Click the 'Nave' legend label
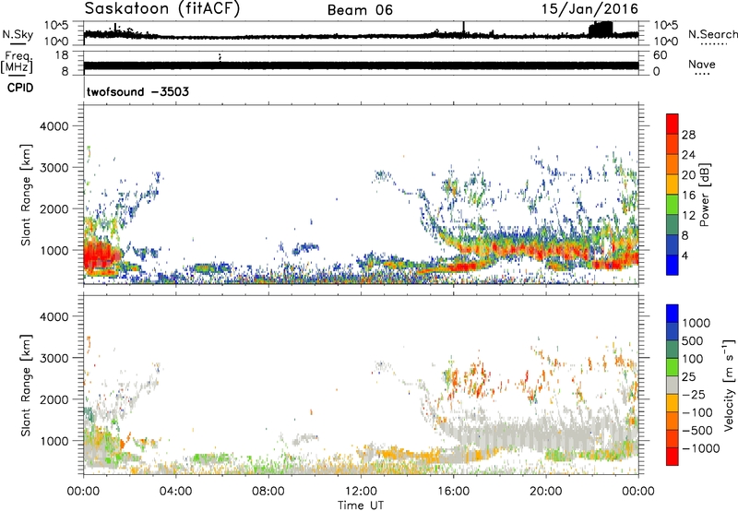The width and height of the screenshot is (738, 511). click(702, 64)
